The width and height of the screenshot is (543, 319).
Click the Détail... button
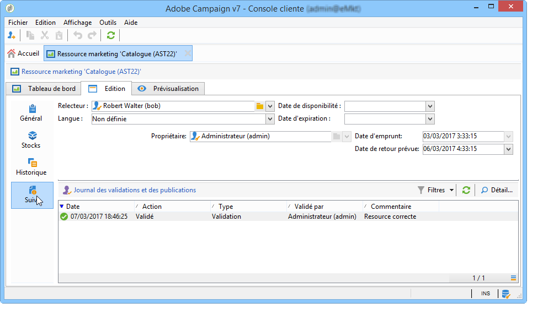pyautogui.click(x=497, y=190)
